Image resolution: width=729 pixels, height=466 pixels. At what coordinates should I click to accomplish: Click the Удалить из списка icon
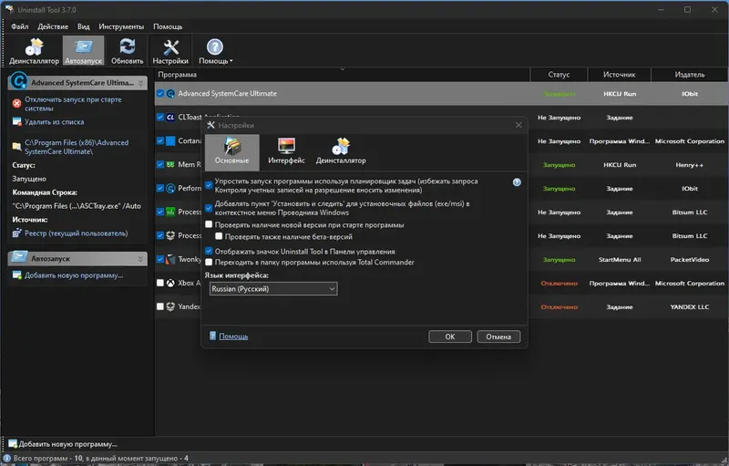tap(16, 122)
